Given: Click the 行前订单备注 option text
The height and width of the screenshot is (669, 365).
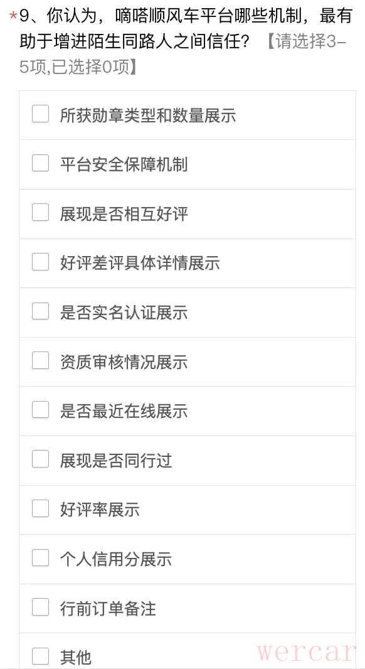Looking at the screenshot, I should (x=108, y=608).
